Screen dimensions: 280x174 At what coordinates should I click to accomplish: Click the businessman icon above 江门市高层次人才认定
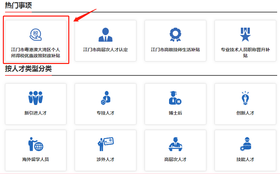105,35
